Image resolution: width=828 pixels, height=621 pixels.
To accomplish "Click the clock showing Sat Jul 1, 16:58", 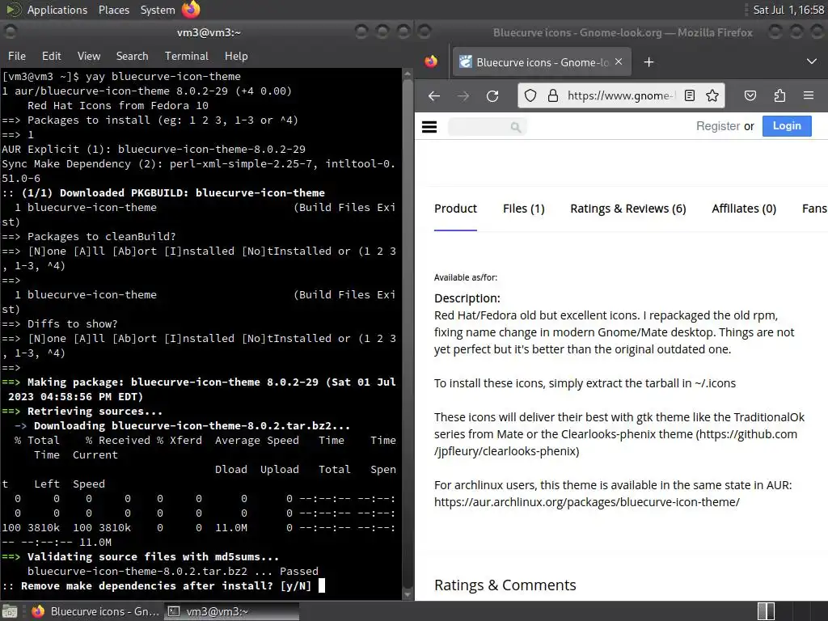I will click(788, 10).
